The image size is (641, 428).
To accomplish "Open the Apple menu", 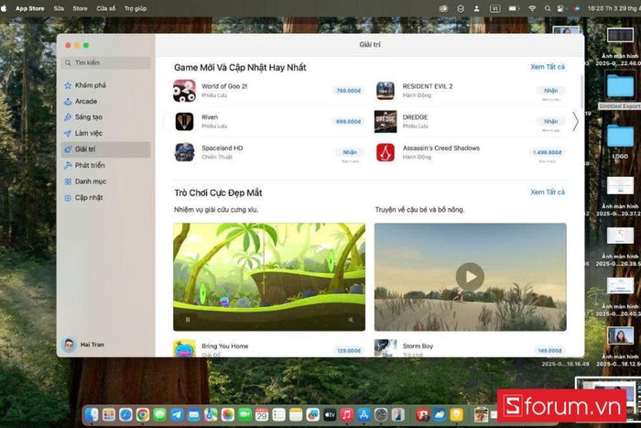I will 4,8.
